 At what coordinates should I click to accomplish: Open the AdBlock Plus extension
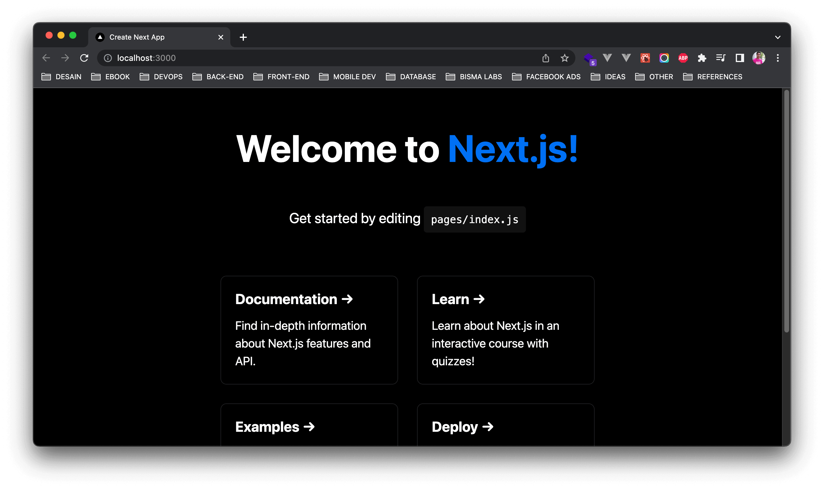click(x=683, y=58)
